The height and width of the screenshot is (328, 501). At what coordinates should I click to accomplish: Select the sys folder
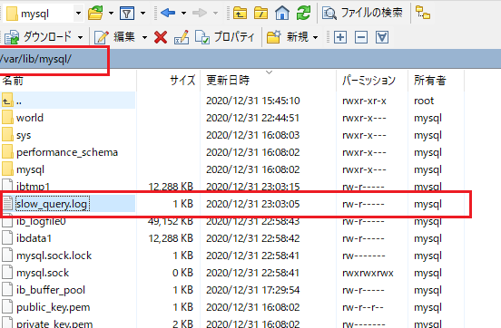[x=24, y=135]
